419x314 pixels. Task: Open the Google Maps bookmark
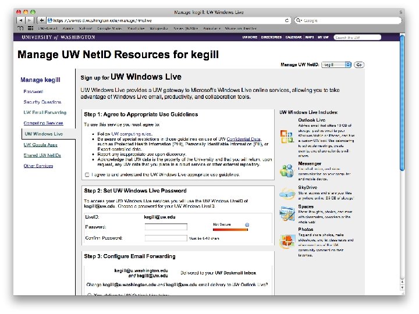click(109, 28)
